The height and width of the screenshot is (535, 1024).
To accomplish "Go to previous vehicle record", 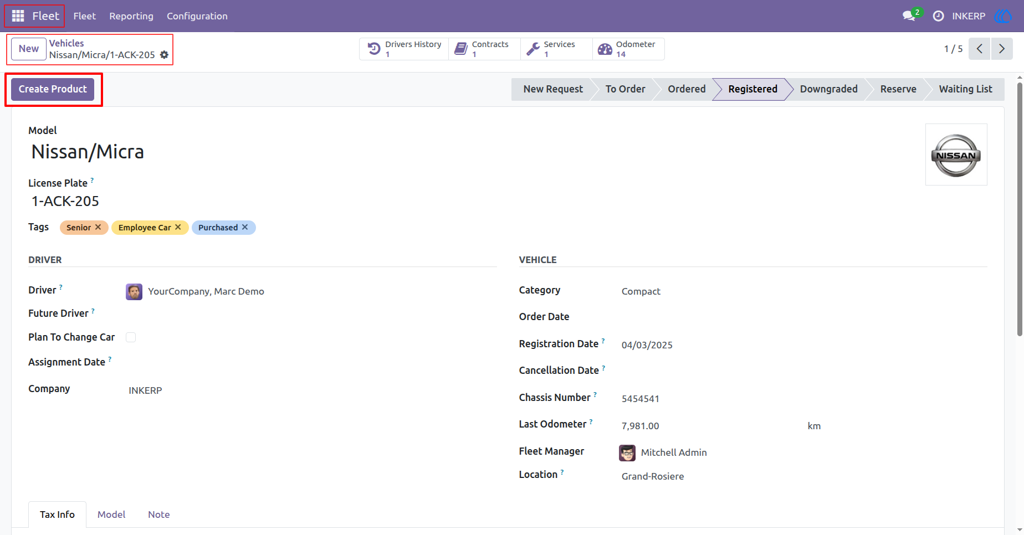I will [x=980, y=49].
